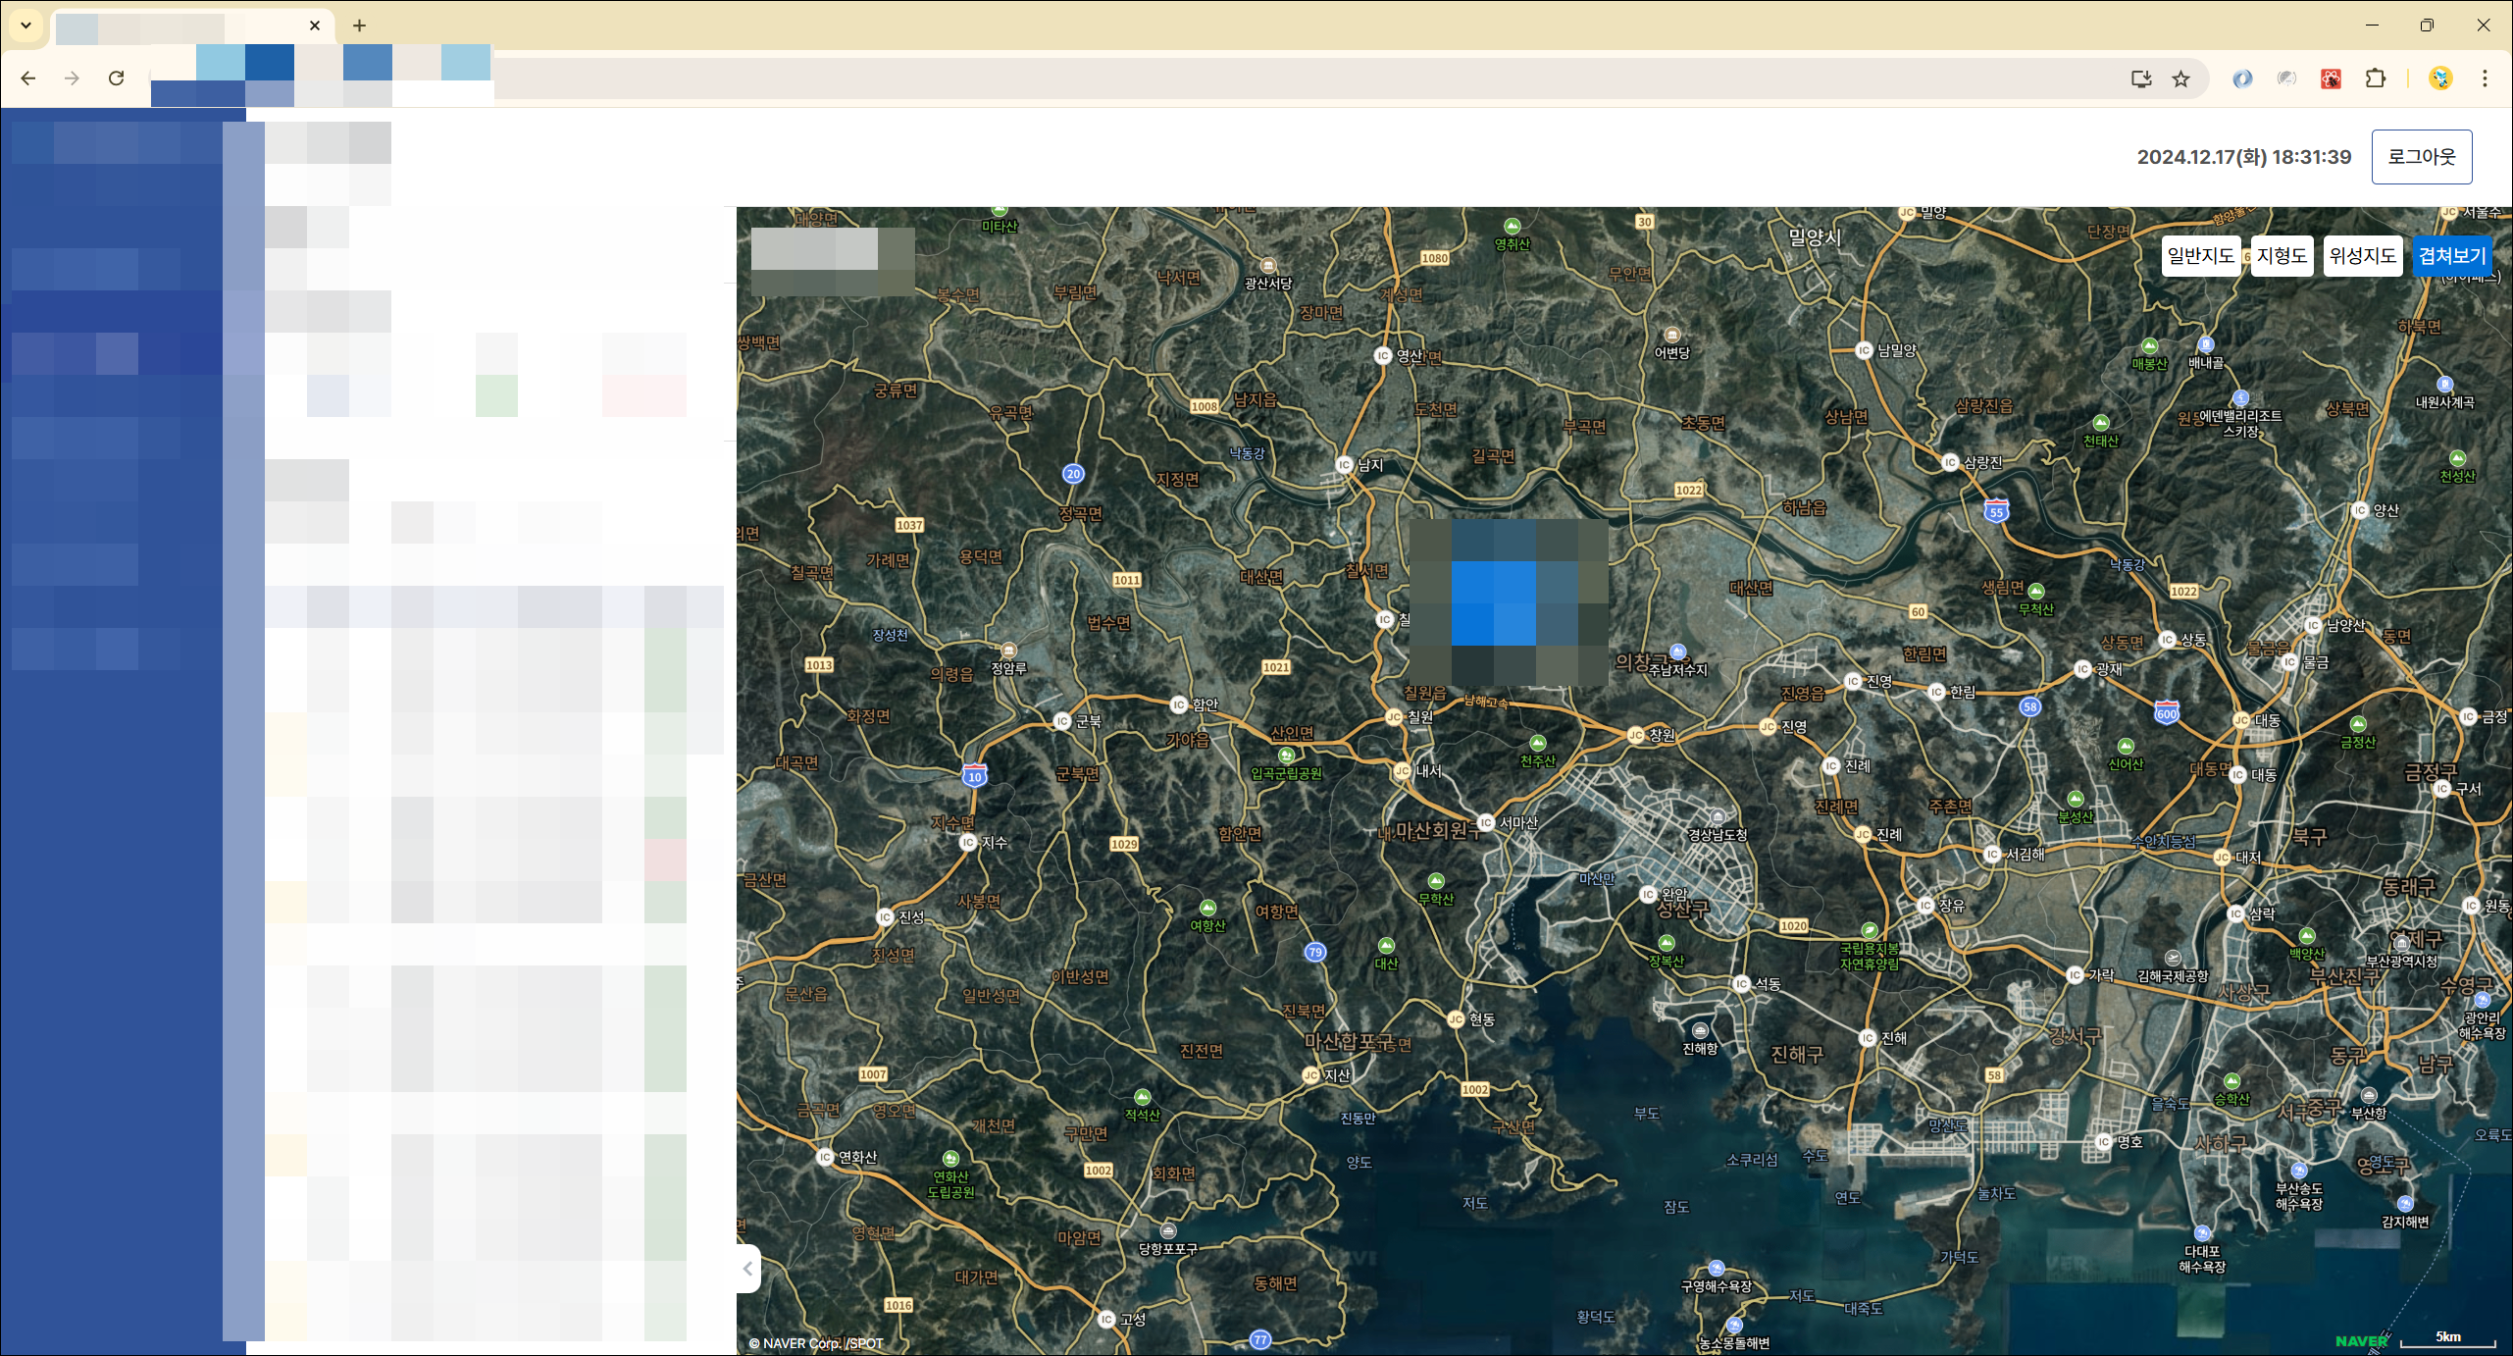Collapse the left panel with chevron handle

[748, 1269]
